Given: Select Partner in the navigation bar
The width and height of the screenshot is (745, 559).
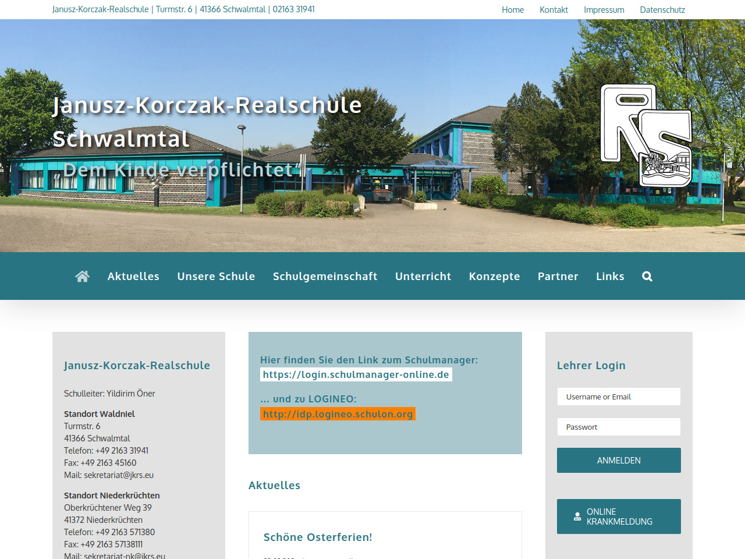Looking at the screenshot, I should [x=558, y=277].
